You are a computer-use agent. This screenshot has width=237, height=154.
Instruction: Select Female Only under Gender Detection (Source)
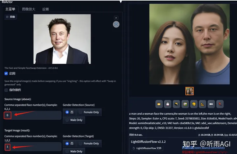89,112
